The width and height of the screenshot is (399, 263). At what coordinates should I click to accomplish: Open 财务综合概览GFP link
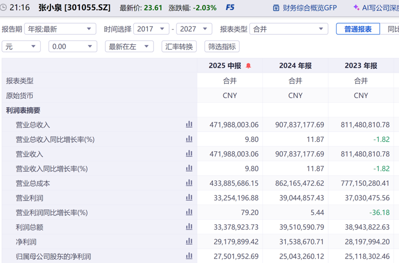305,8
